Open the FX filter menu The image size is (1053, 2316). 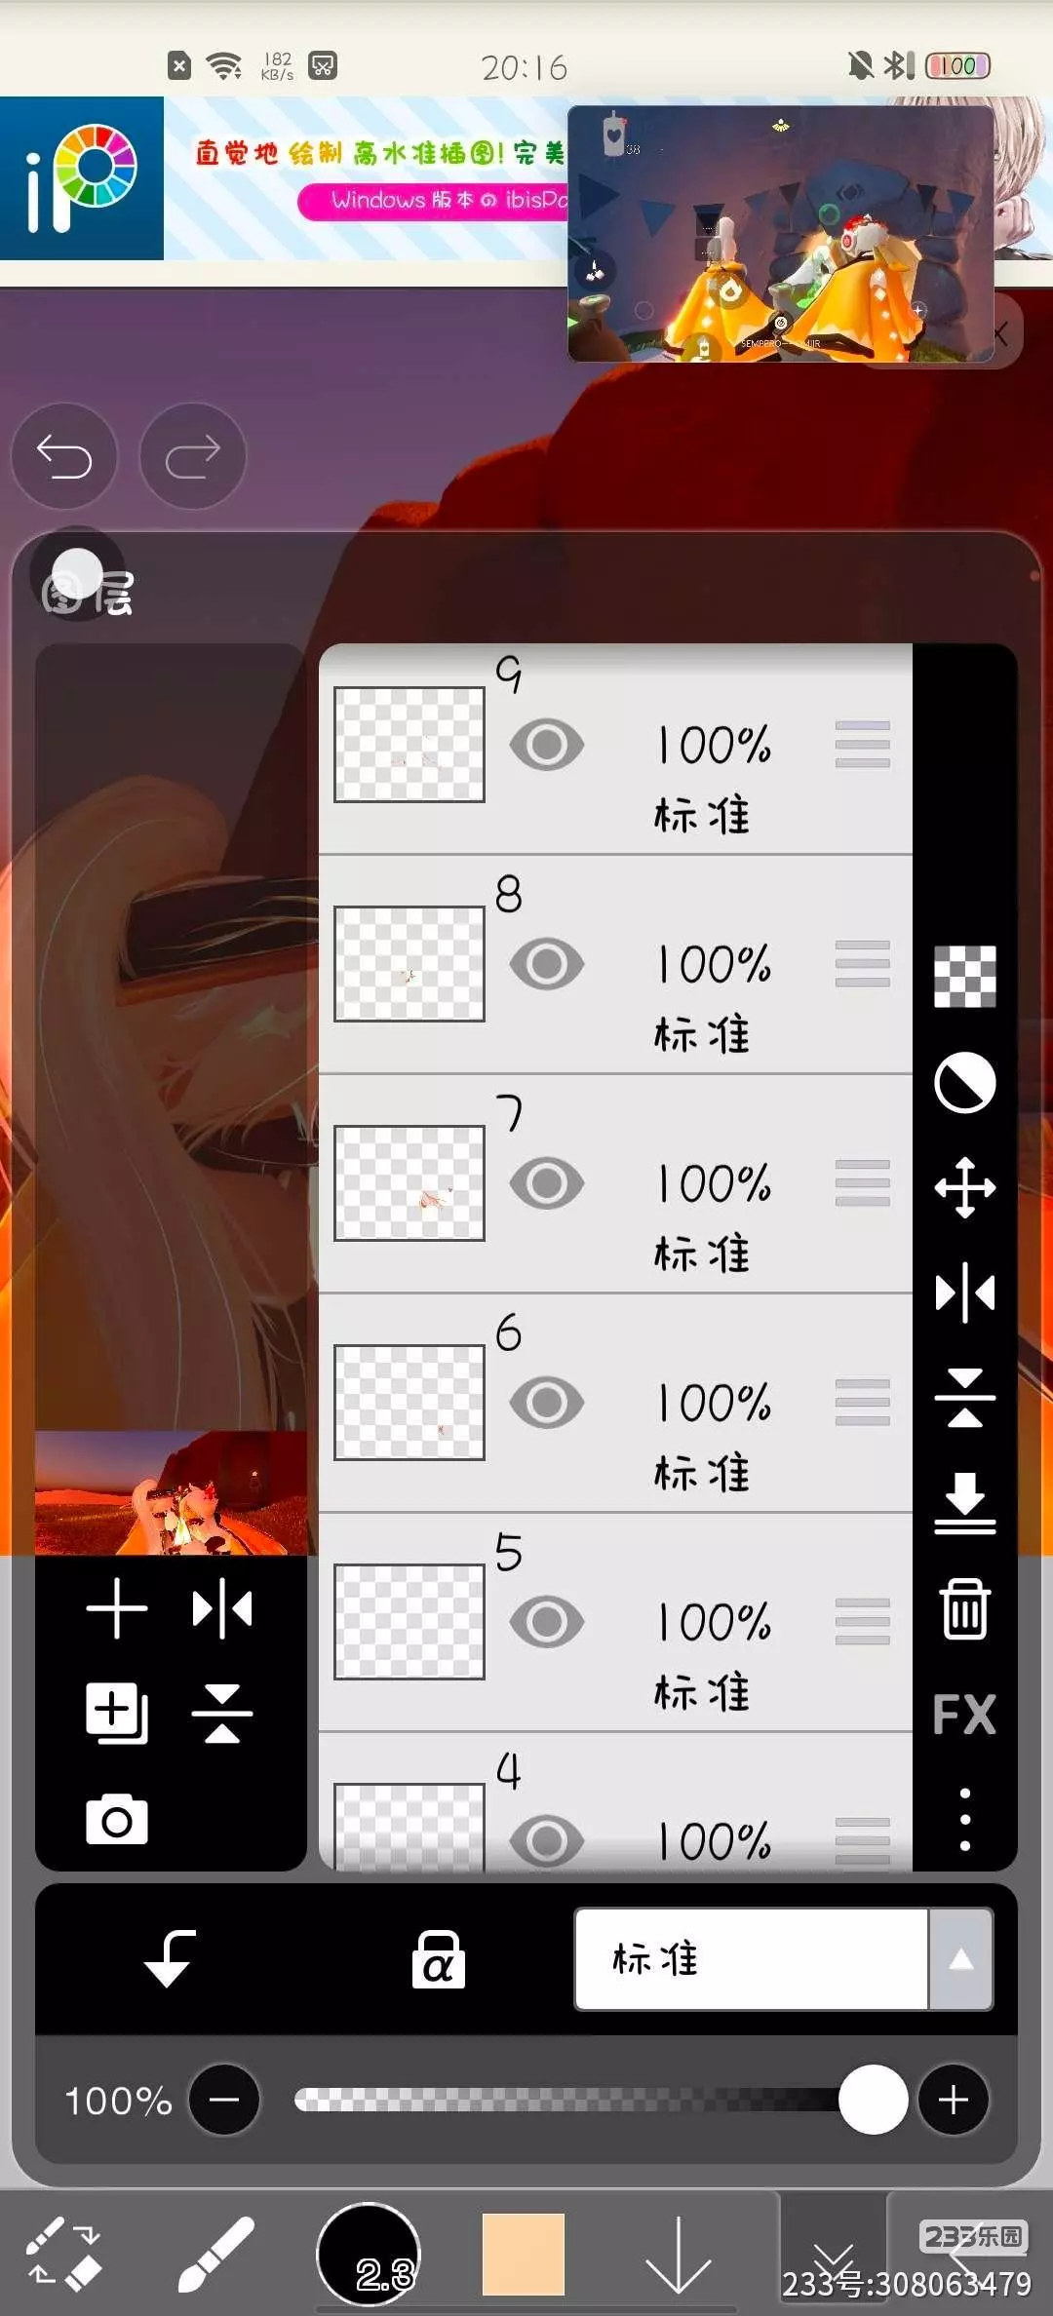964,1714
